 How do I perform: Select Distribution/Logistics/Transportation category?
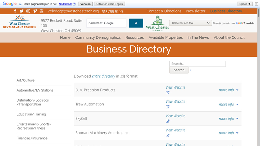click(33, 102)
